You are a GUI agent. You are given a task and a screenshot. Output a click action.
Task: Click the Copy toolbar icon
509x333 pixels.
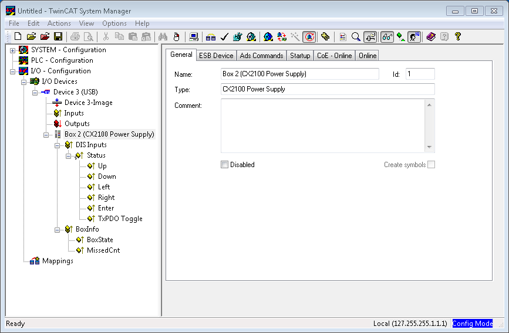click(119, 36)
